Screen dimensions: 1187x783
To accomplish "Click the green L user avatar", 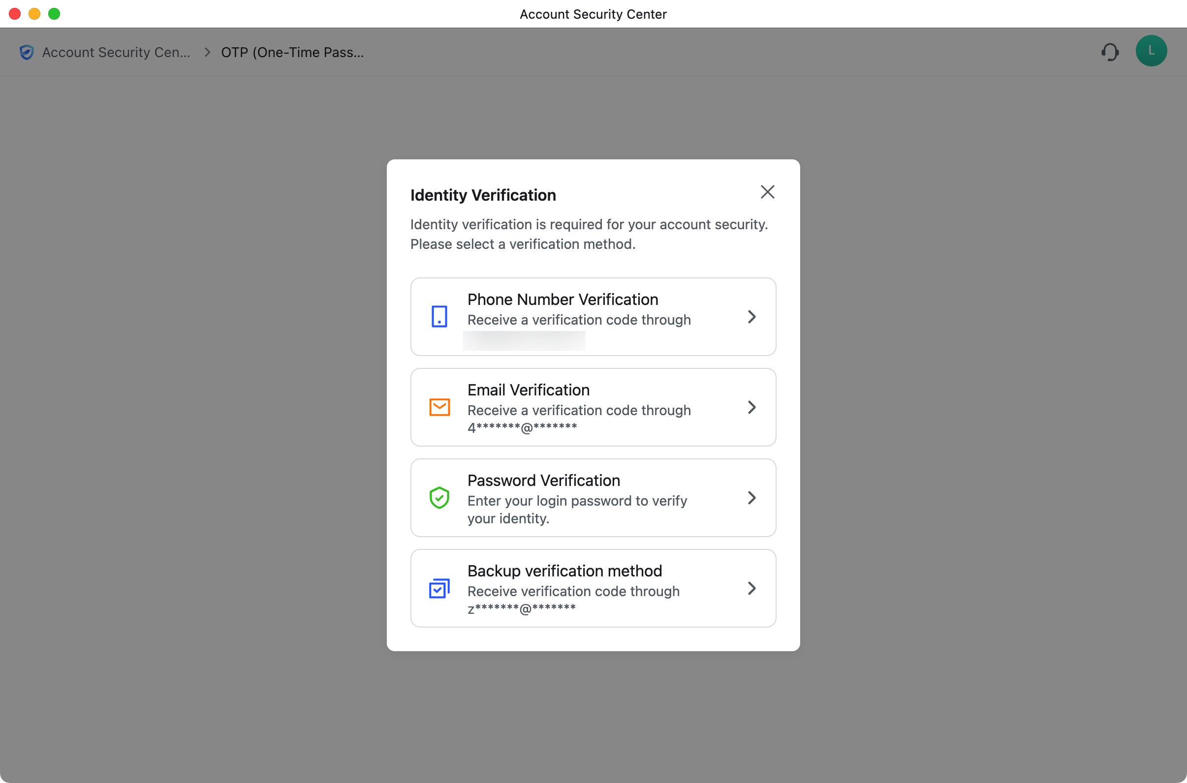I will 1151,51.
